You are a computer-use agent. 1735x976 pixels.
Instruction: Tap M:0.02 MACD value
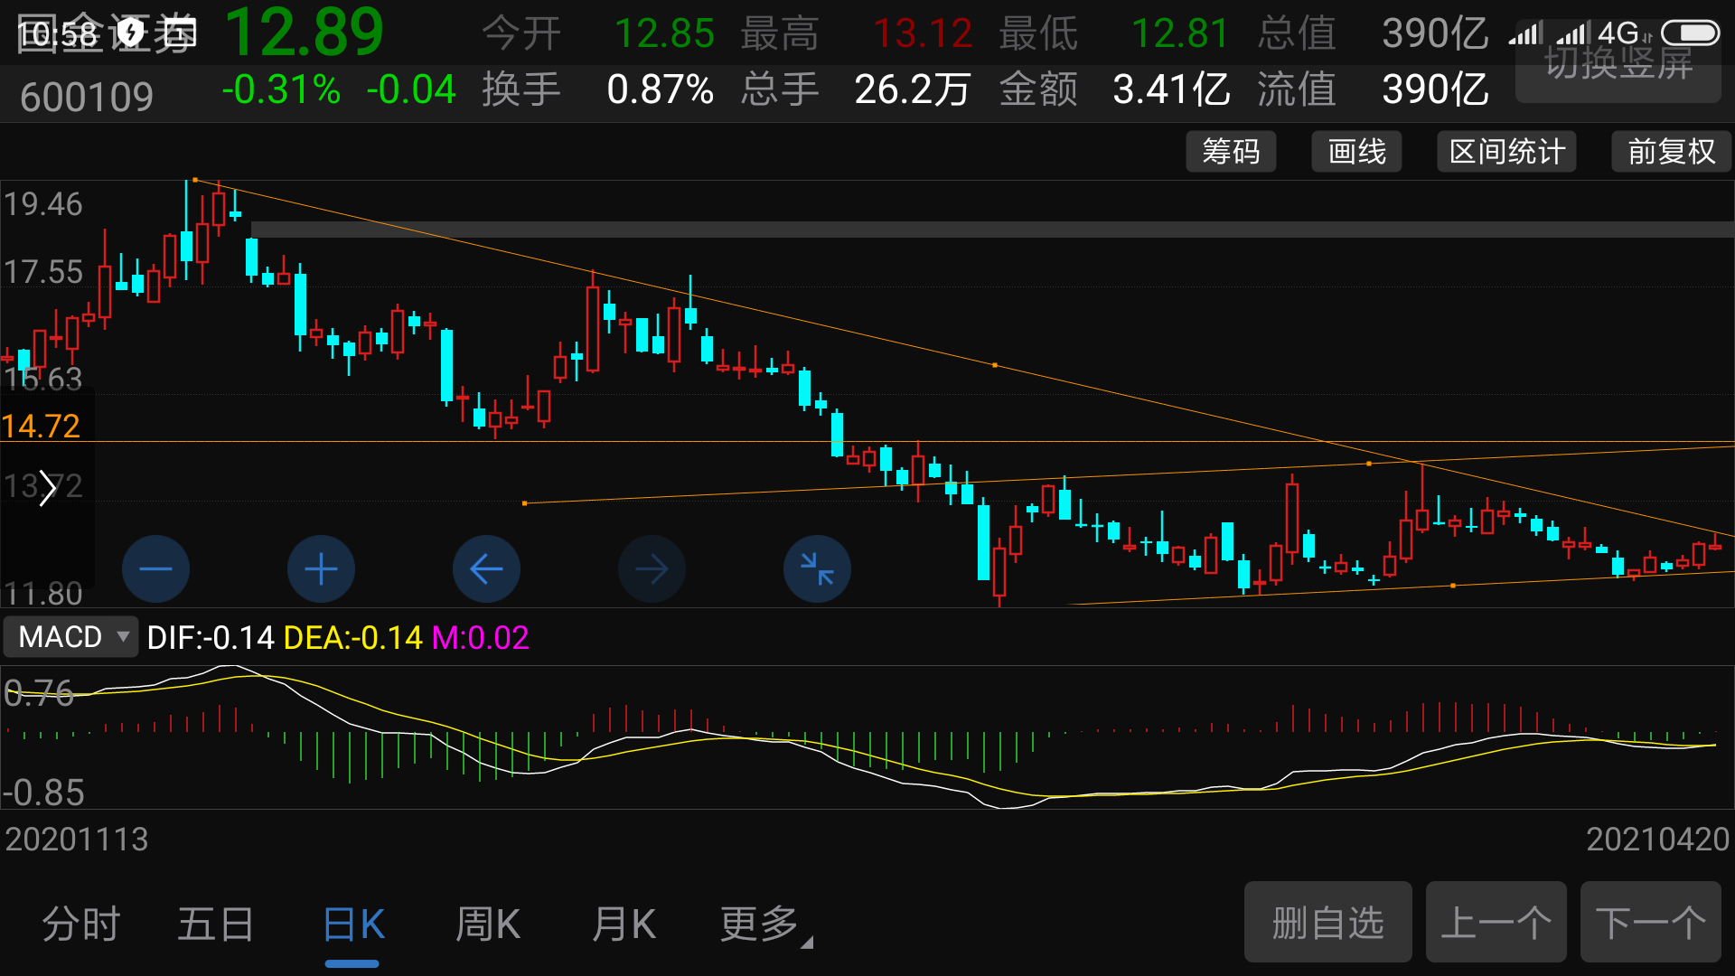click(x=481, y=638)
